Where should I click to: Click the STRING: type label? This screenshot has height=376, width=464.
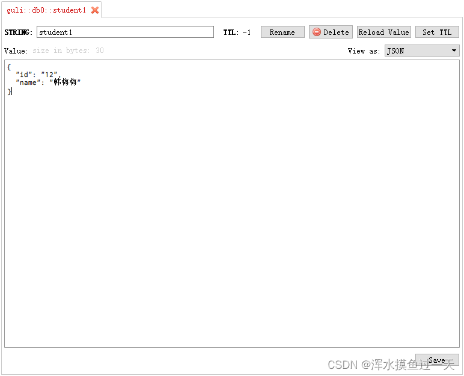click(19, 32)
